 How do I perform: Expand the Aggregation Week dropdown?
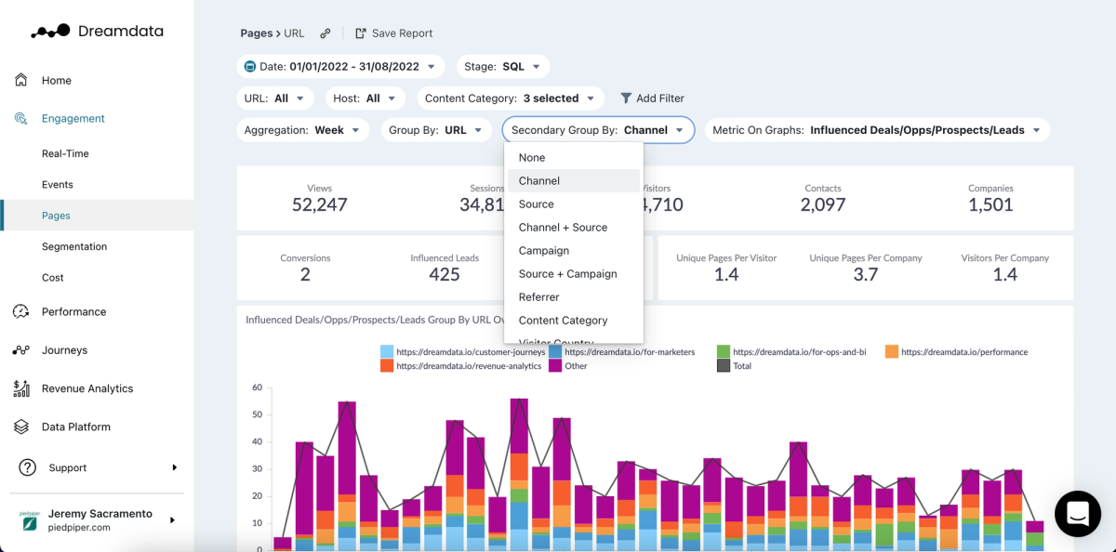point(302,130)
